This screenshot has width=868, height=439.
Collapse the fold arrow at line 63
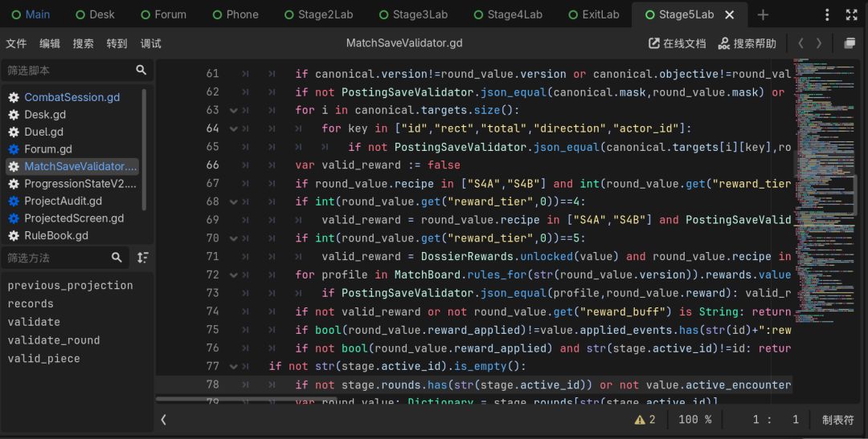234,110
